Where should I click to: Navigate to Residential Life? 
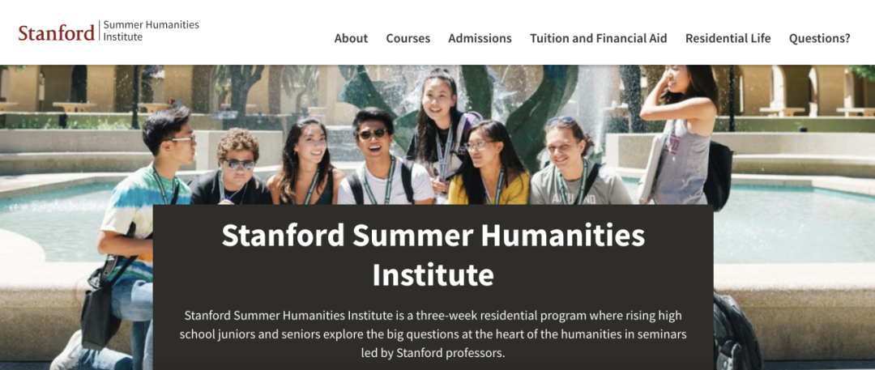728,39
